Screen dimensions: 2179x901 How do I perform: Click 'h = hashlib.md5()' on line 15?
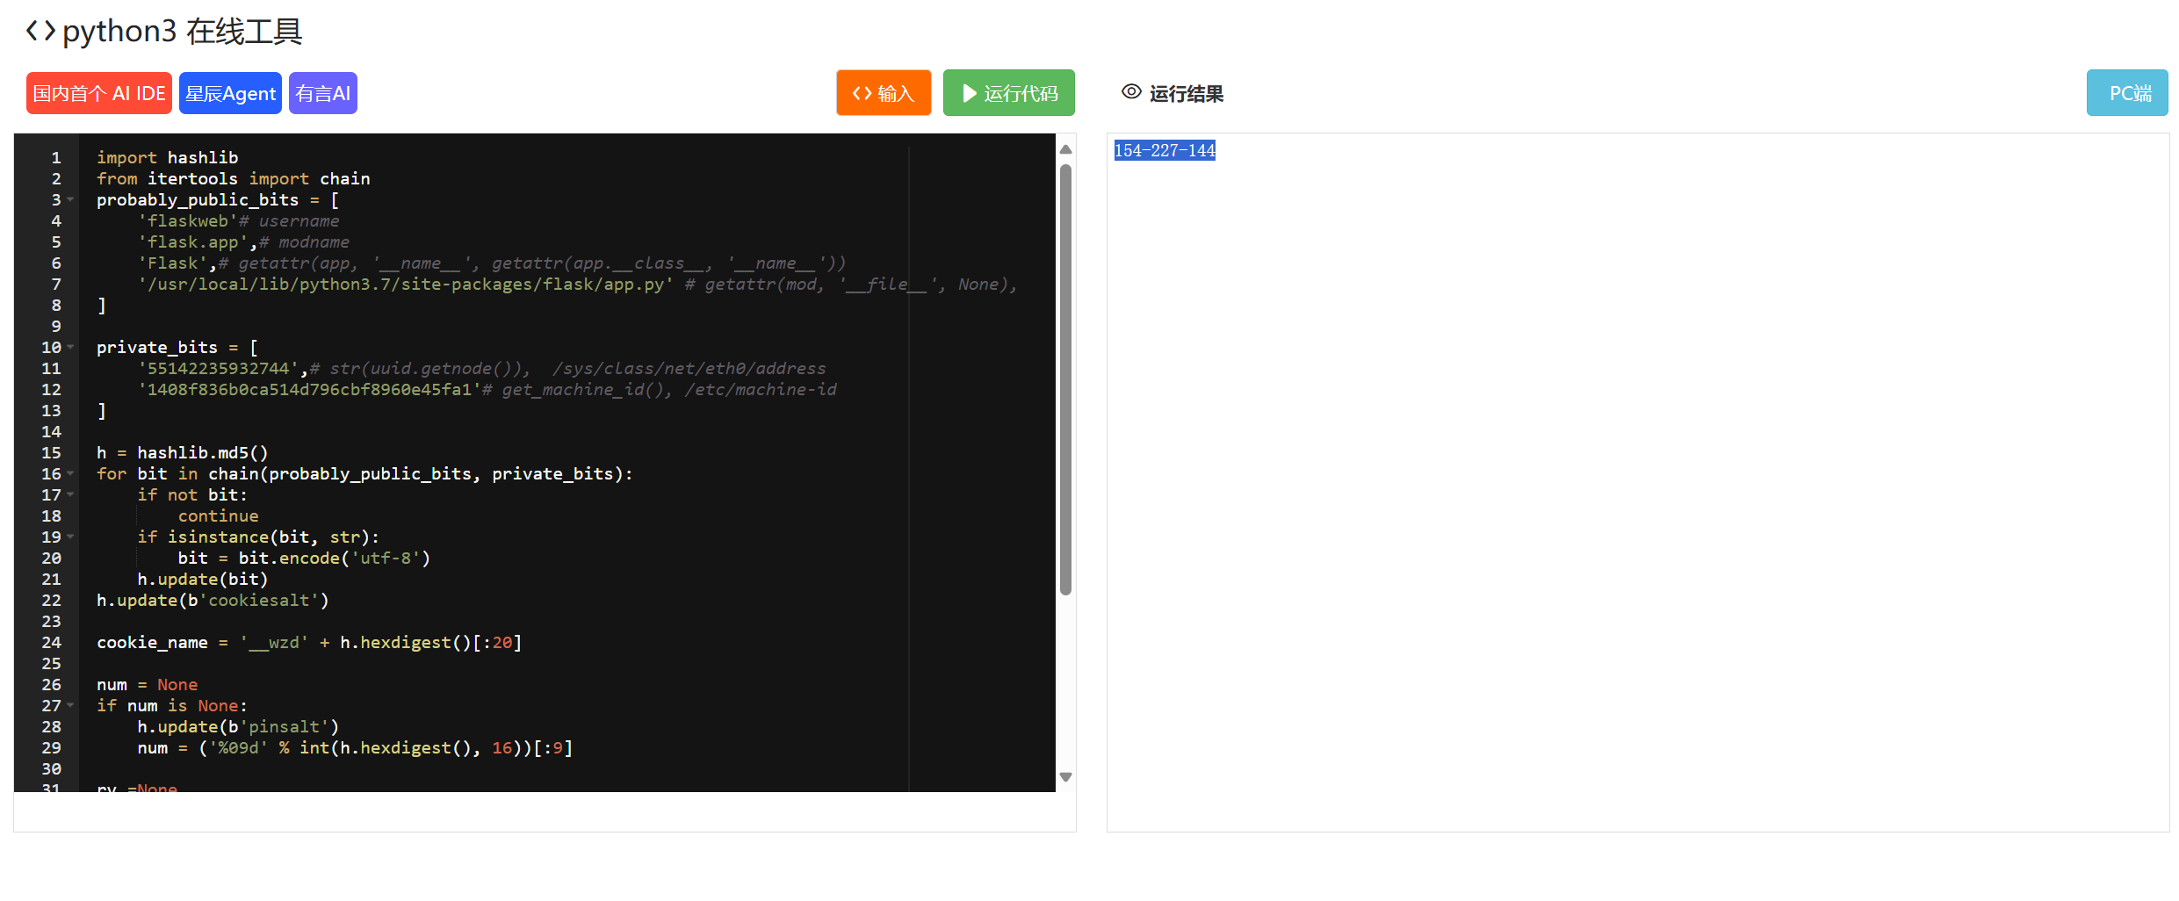tap(183, 453)
